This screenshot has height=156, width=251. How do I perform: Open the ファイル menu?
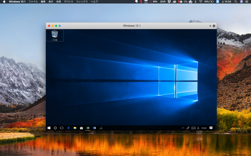[x=33, y=2]
